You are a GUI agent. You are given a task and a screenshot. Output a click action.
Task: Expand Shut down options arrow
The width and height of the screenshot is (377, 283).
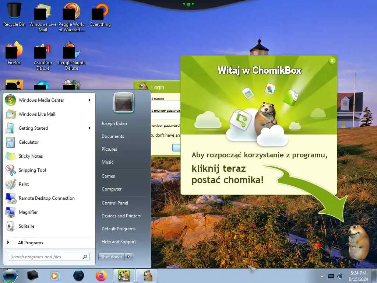point(128,257)
